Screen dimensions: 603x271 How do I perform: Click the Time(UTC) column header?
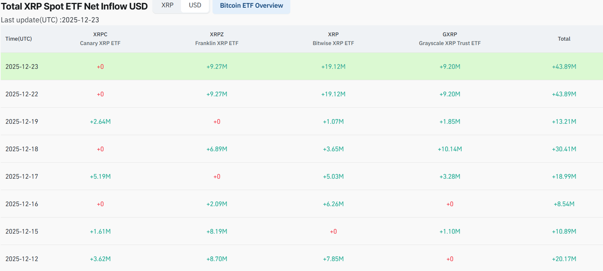[19, 39]
